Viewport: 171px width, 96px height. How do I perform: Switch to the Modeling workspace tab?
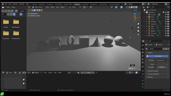tap(42, 4)
